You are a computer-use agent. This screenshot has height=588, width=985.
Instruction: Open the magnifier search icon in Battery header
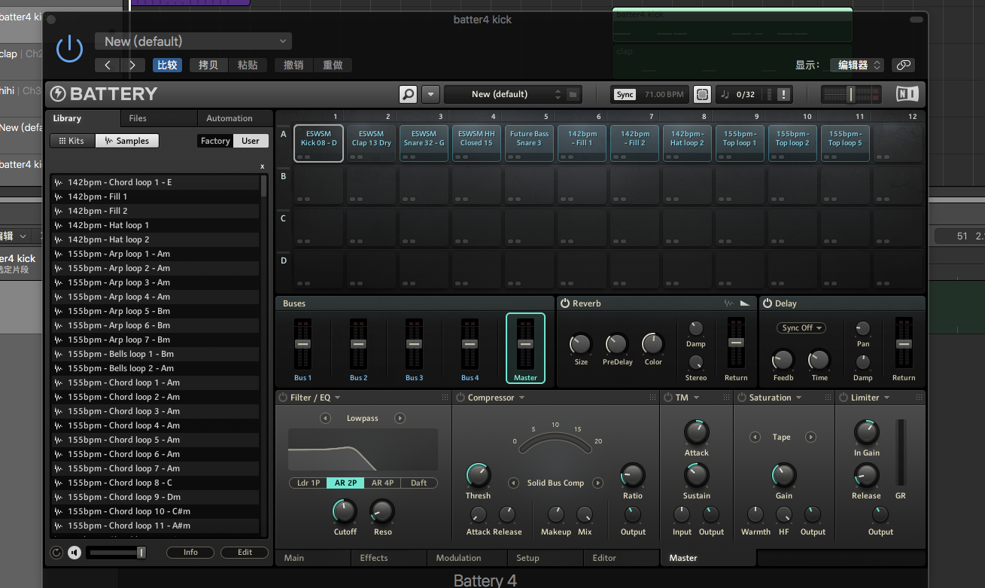tap(408, 94)
